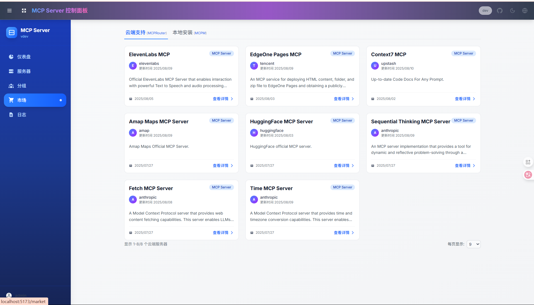Switch to 云端支持 MCPRouter tab

(146, 33)
